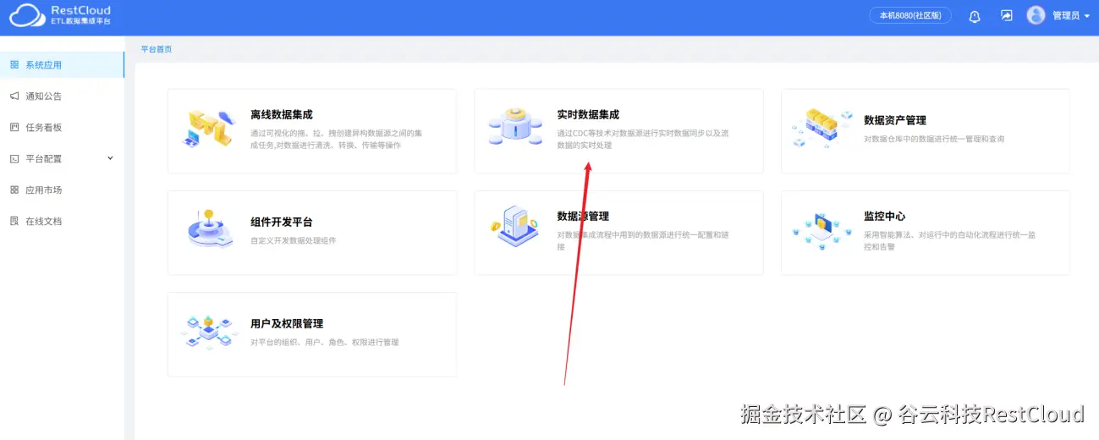This screenshot has width=1099, height=440.
Task: Click the 系统应用 grid icon
Action: [14, 65]
